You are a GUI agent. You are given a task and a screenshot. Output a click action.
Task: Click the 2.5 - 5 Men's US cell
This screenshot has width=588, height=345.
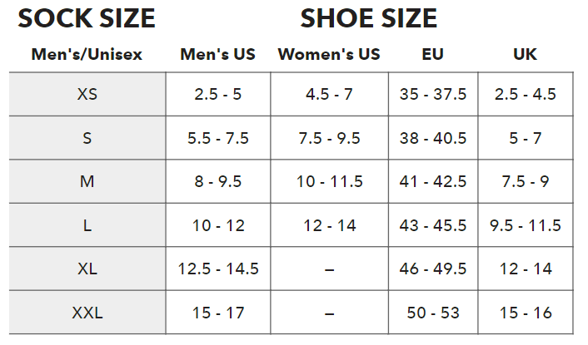point(218,94)
